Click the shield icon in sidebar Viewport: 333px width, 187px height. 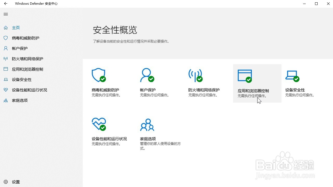[6, 38]
